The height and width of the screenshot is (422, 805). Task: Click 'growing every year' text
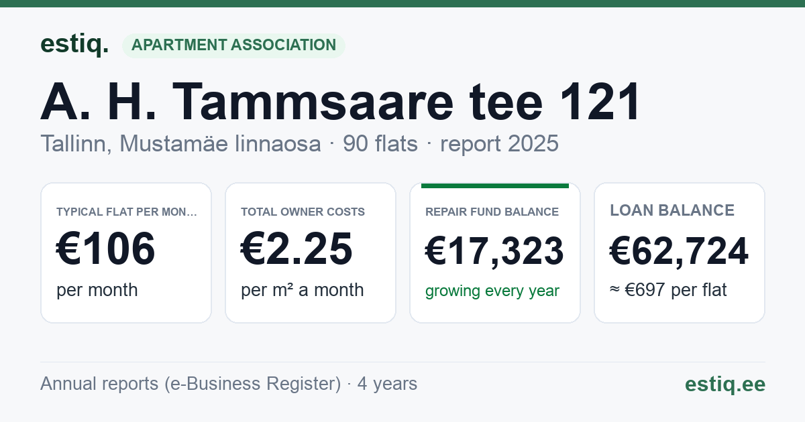(x=492, y=291)
